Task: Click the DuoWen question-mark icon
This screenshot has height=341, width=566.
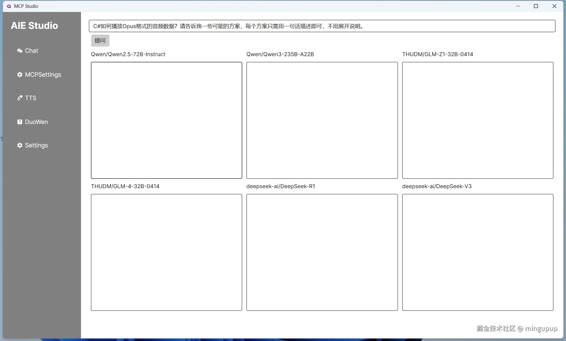Action: pyautogui.click(x=20, y=122)
